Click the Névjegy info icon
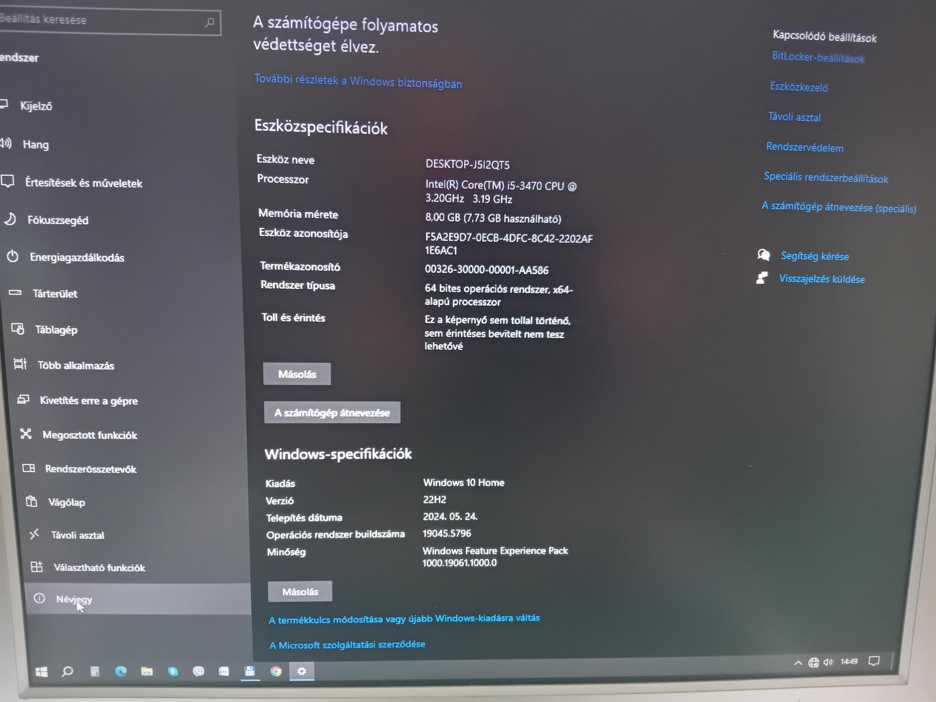 39,598
